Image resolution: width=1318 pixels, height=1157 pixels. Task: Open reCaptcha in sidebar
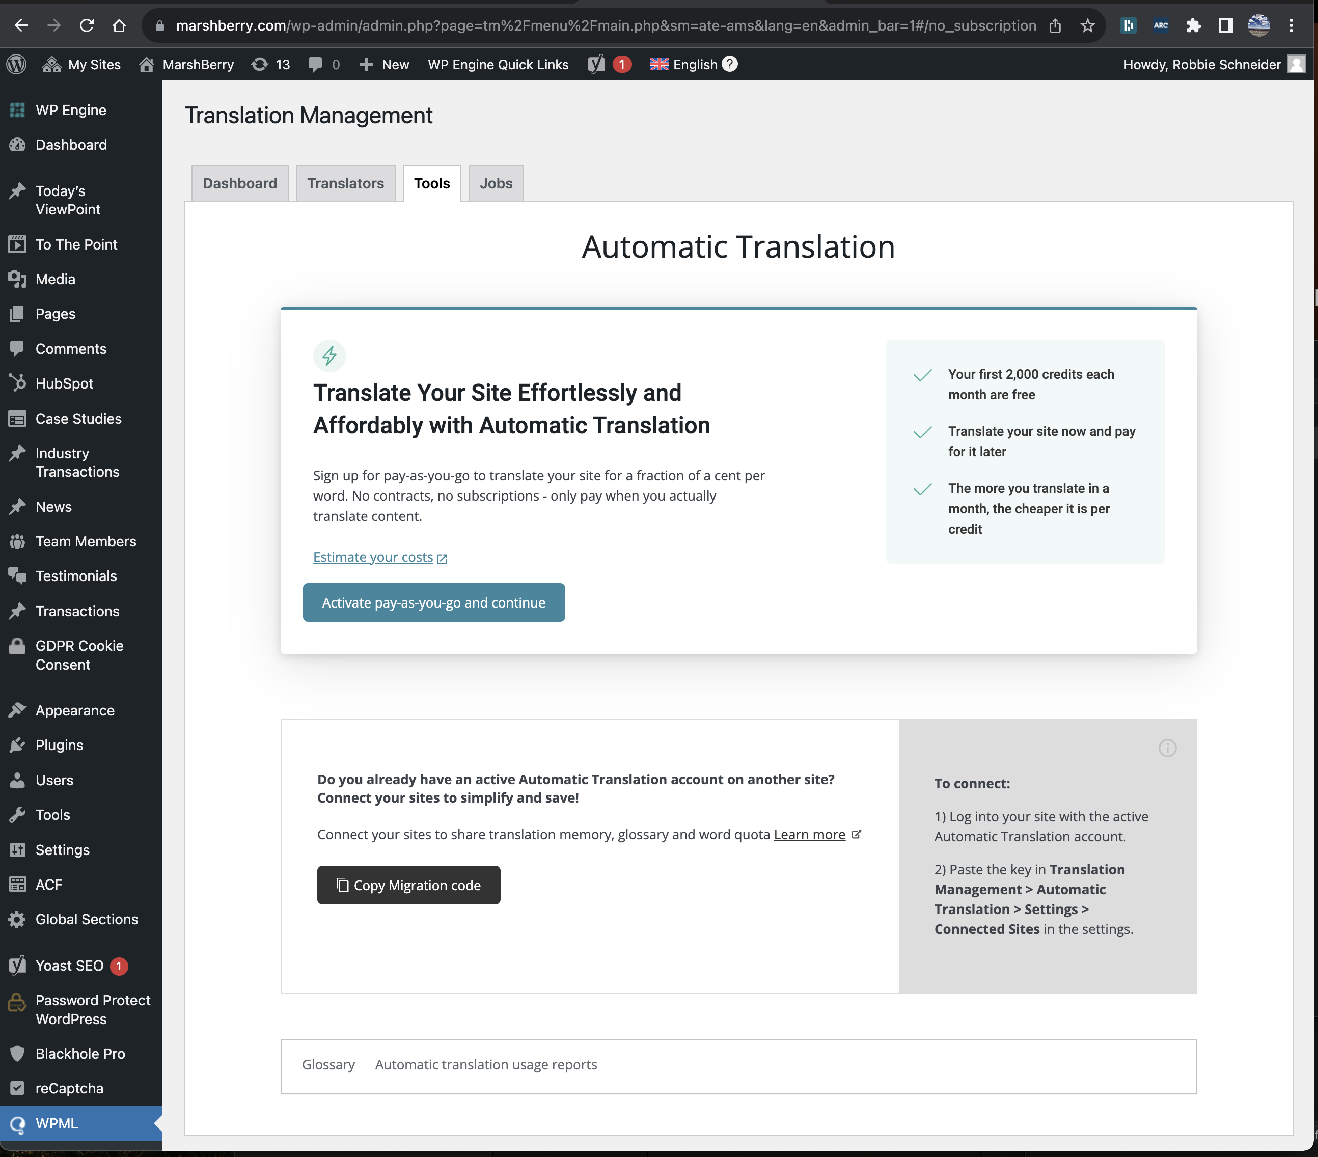(x=80, y=1089)
